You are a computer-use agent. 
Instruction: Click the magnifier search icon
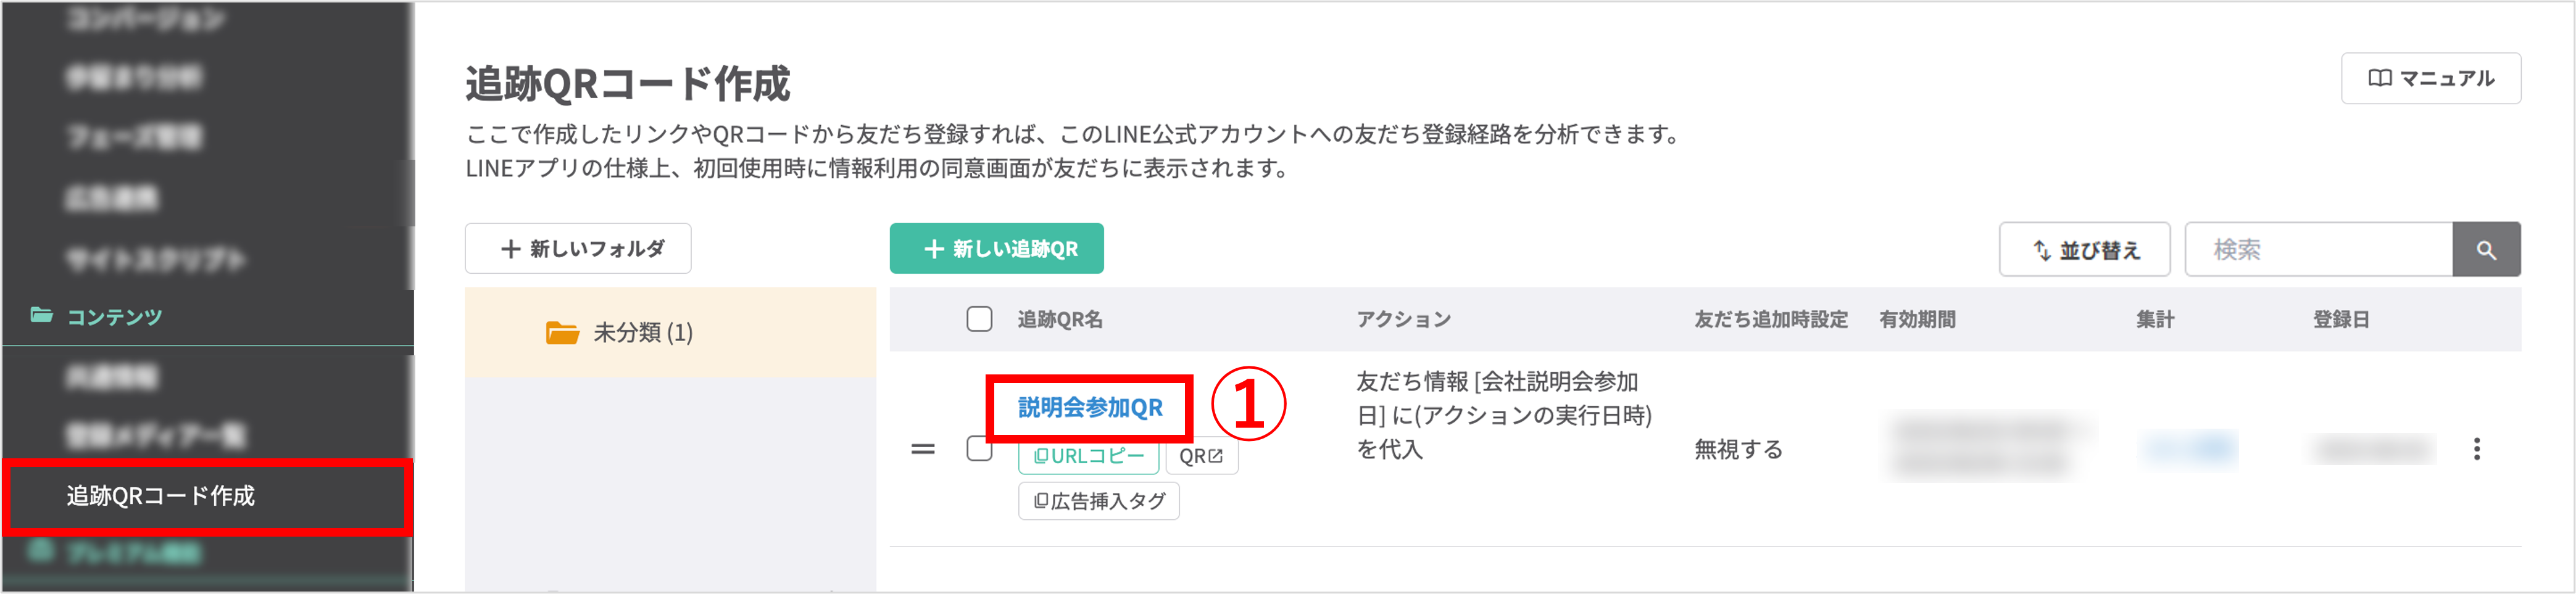coord(2487,249)
